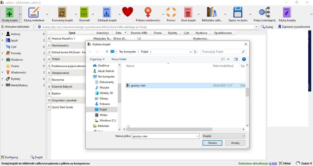Expand the Autorzy tree category
The width and height of the screenshot is (313, 166).
(x=2, y=34)
